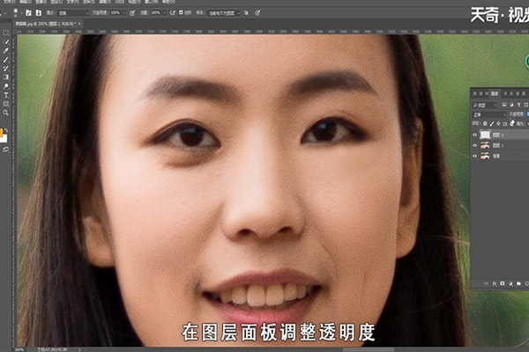Select the Gradient tool
The image size is (529, 352).
coord(6,77)
